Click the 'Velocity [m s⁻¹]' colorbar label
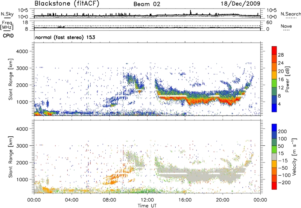The image size is (301, 208). 294,157
